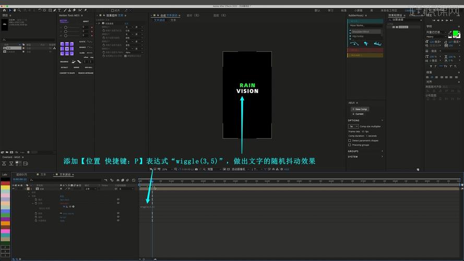Click the expression pick whip icon
The width and height of the screenshot is (464, 261).
70,207
